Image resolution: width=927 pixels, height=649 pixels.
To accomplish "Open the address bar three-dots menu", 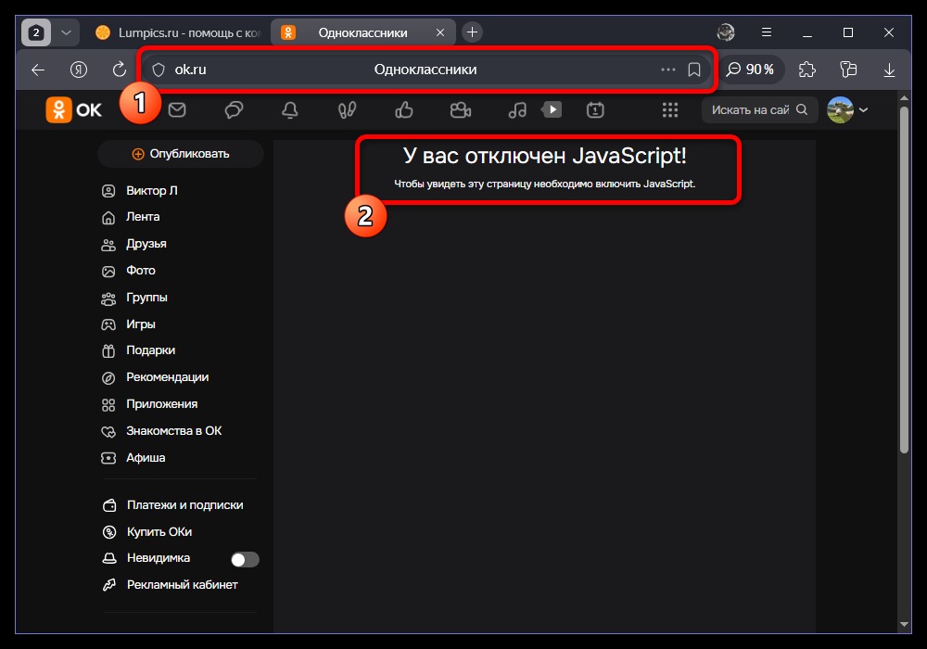I will 668,70.
